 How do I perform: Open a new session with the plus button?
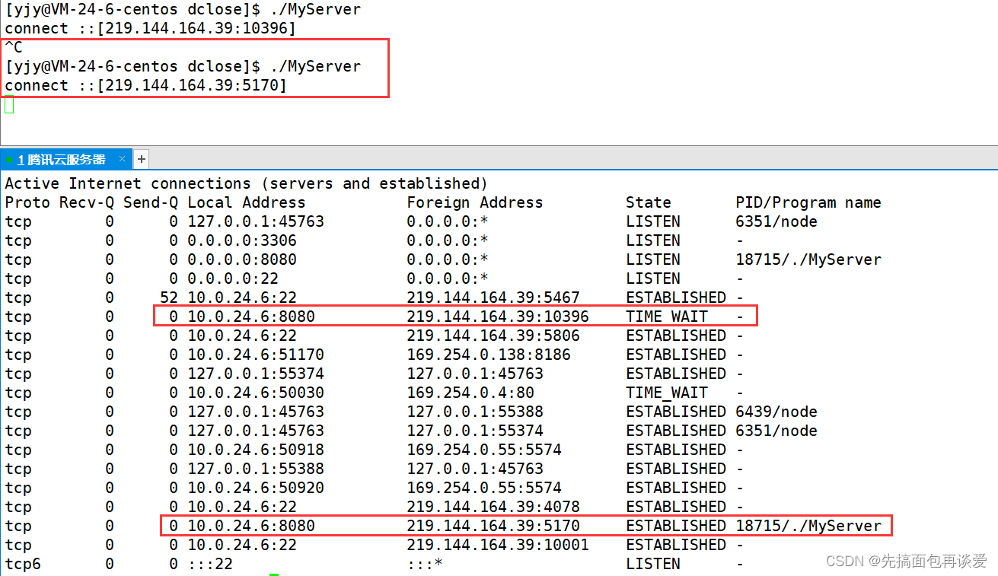tap(141, 159)
